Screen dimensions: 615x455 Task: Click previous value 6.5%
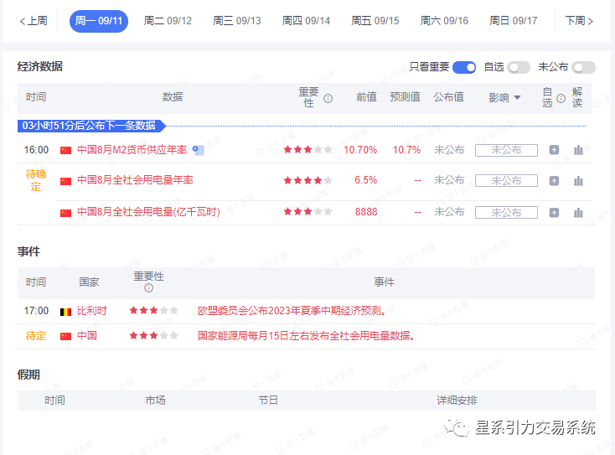[365, 180]
